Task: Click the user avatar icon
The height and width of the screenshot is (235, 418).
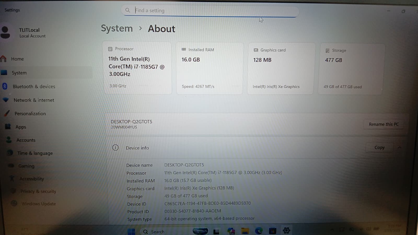Action: coord(5,32)
